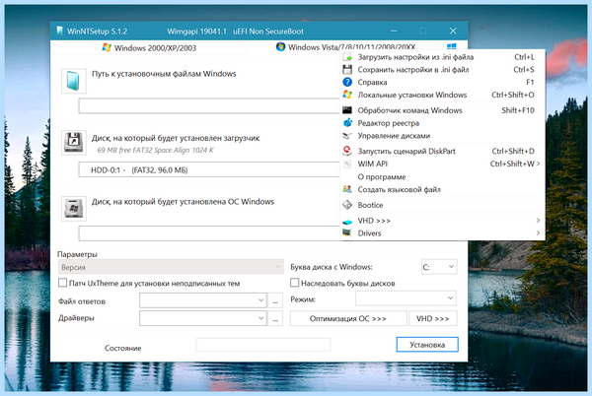Image resolution: width=592 pixels, height=396 pixels.
Task: Enable UxTheme patch for unsigned themes
Action: click(x=63, y=283)
